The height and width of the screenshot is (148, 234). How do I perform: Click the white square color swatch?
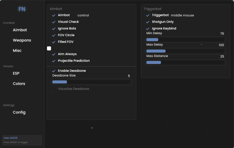click(49, 48)
